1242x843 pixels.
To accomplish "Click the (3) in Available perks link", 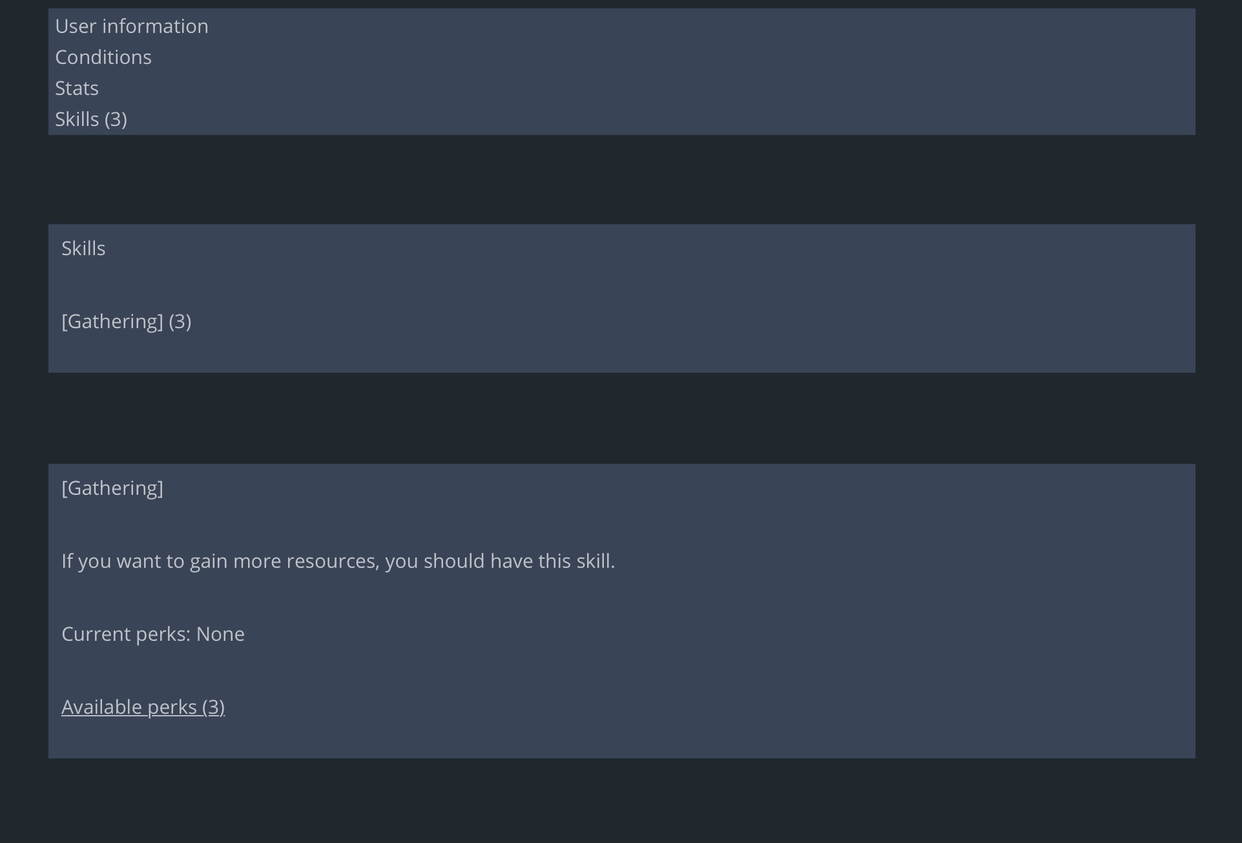I will (x=213, y=707).
